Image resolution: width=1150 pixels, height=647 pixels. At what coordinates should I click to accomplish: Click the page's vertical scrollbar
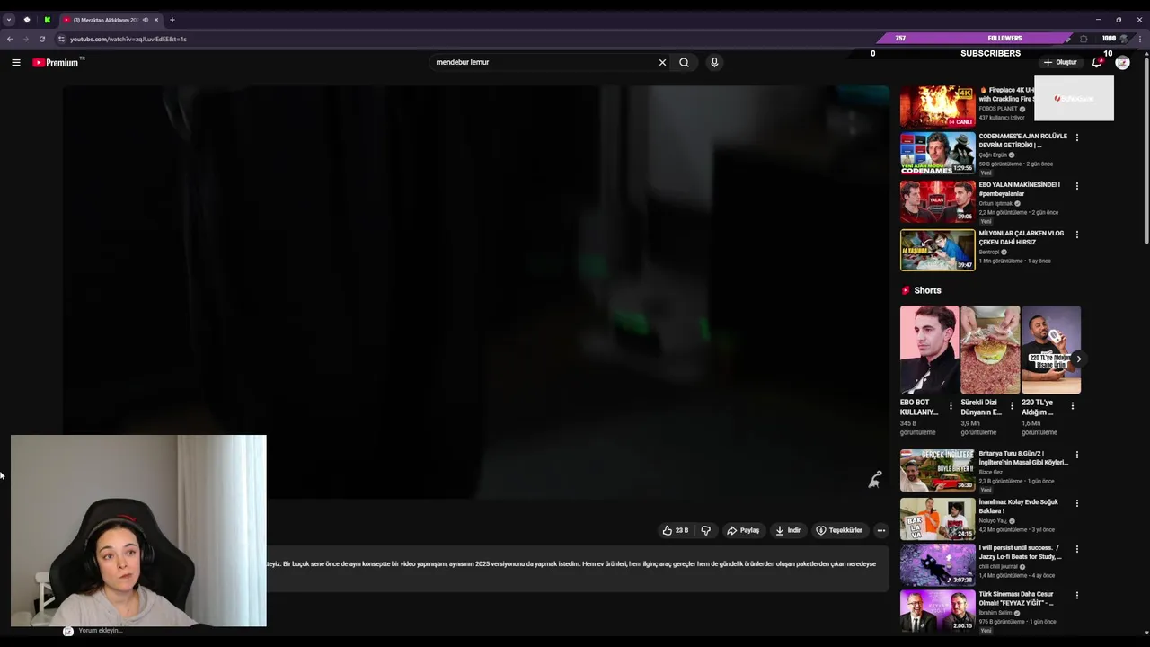1146,153
